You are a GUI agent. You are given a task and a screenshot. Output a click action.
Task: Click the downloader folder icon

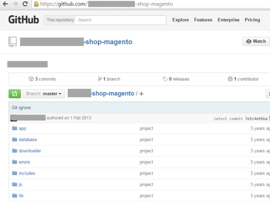14,151
